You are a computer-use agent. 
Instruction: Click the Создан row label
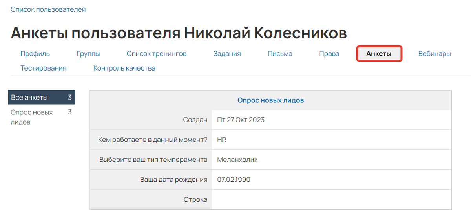pyautogui.click(x=195, y=120)
